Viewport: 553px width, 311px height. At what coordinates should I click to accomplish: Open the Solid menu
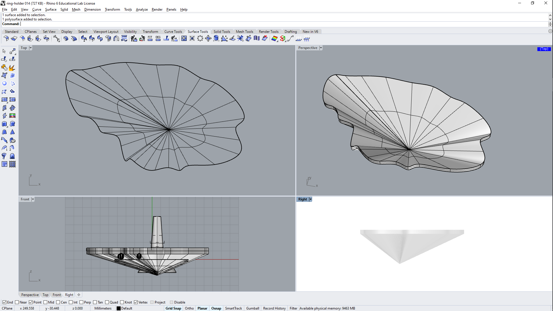click(x=64, y=9)
